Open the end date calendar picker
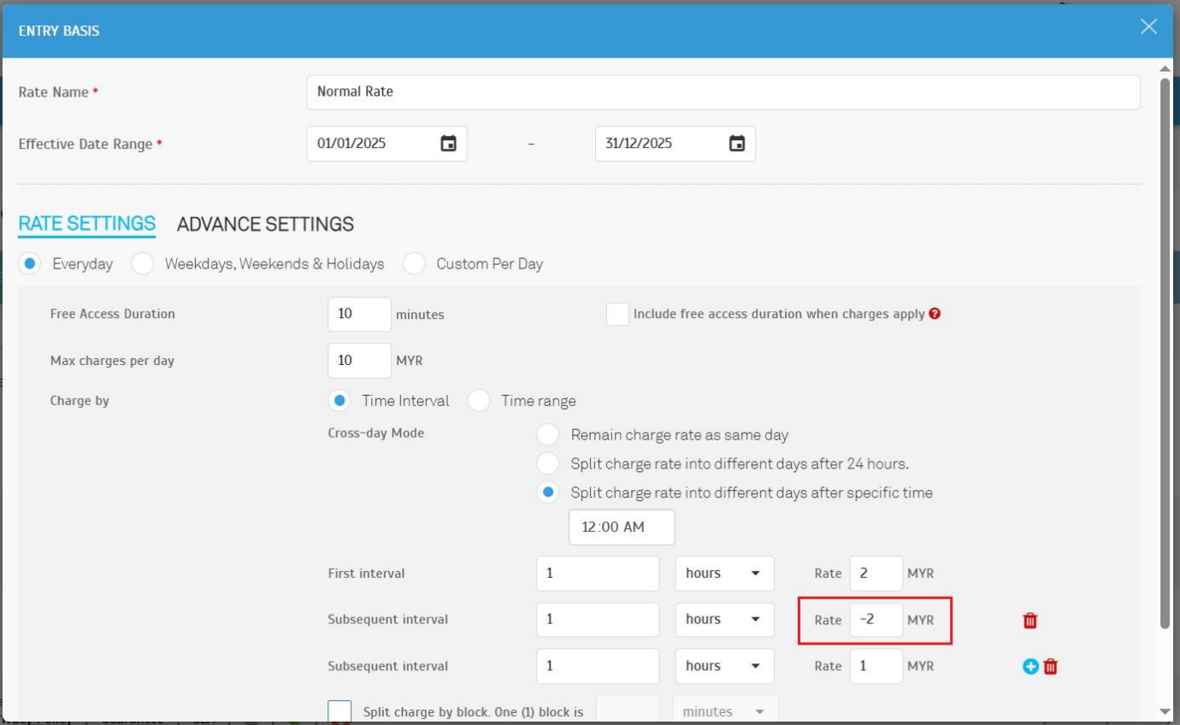 pyautogui.click(x=736, y=144)
